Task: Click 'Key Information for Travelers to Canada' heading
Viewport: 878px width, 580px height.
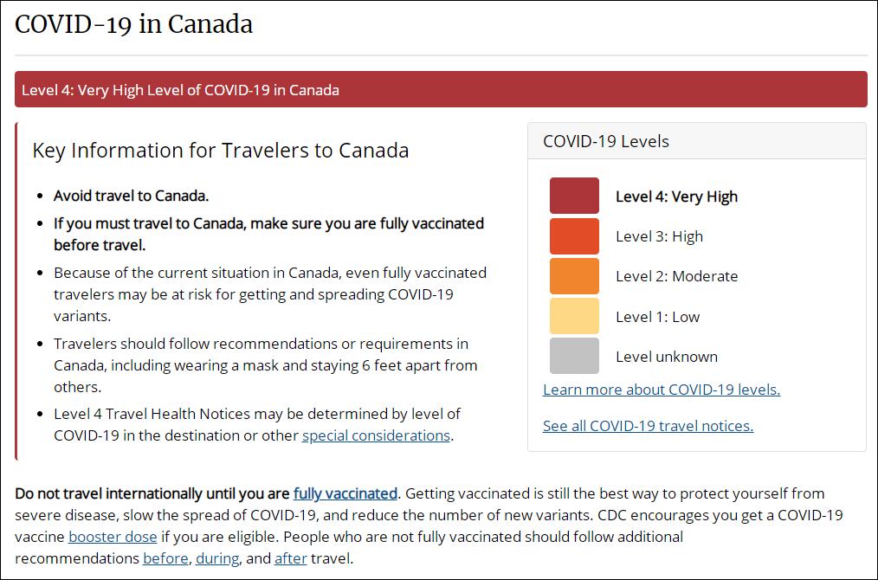Action: click(x=221, y=150)
